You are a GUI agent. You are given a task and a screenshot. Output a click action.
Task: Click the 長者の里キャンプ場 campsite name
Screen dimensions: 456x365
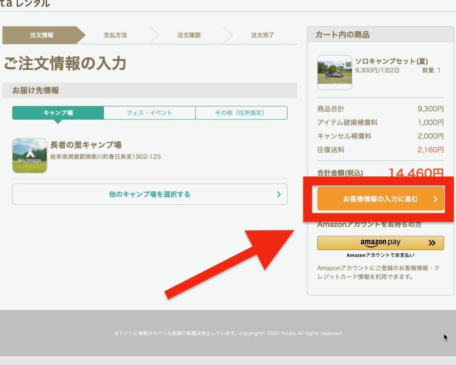[86, 145]
